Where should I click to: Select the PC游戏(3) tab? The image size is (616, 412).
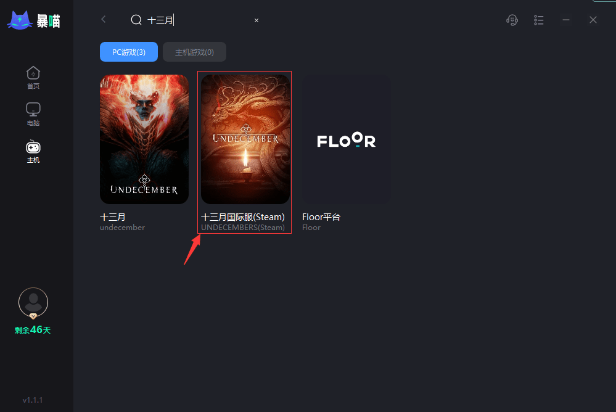(129, 52)
